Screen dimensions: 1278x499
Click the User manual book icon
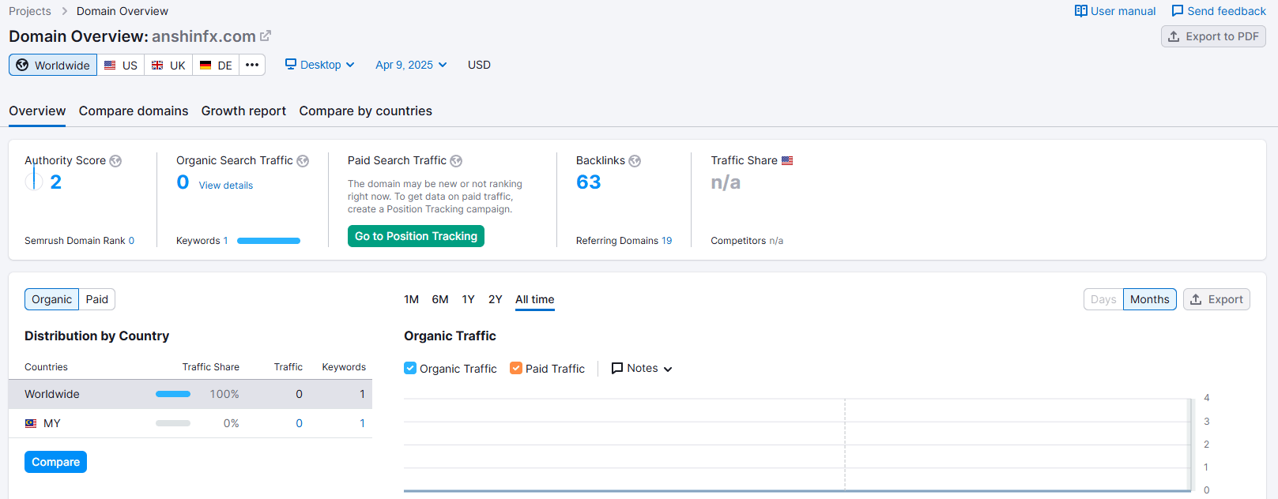point(1080,11)
